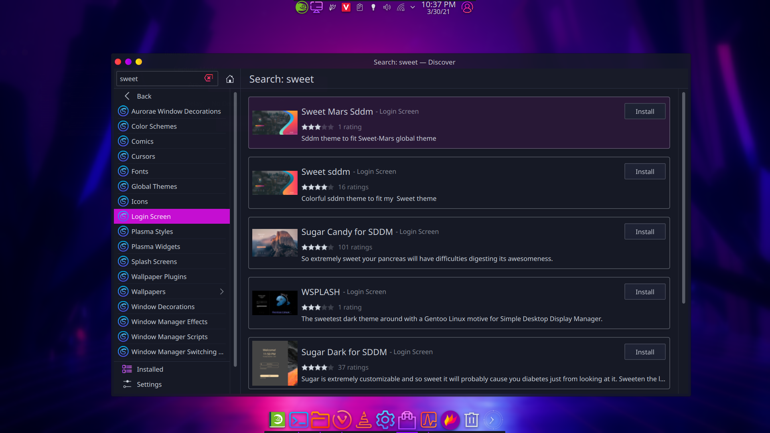Install Sugar Dark for SDDM
770x433 pixels.
(x=645, y=352)
